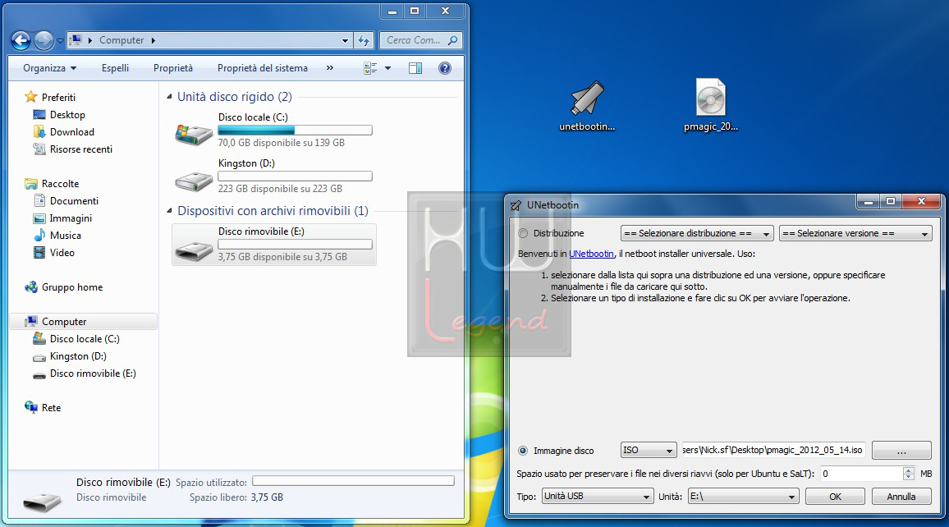Screen dimensions: 949x527
Task: Click the ISO file path field
Action: (x=772, y=450)
